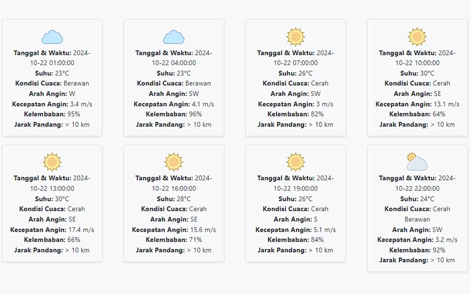Click the sun icon on the 07:00:00 card

(x=295, y=37)
